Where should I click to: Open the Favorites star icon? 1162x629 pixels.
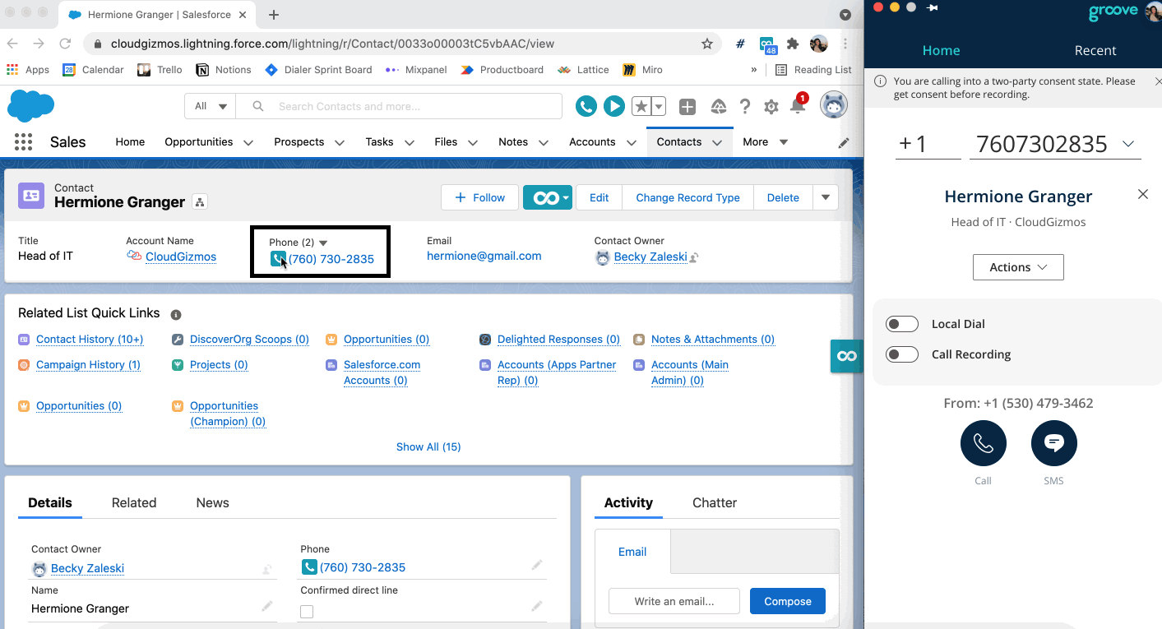(x=641, y=106)
